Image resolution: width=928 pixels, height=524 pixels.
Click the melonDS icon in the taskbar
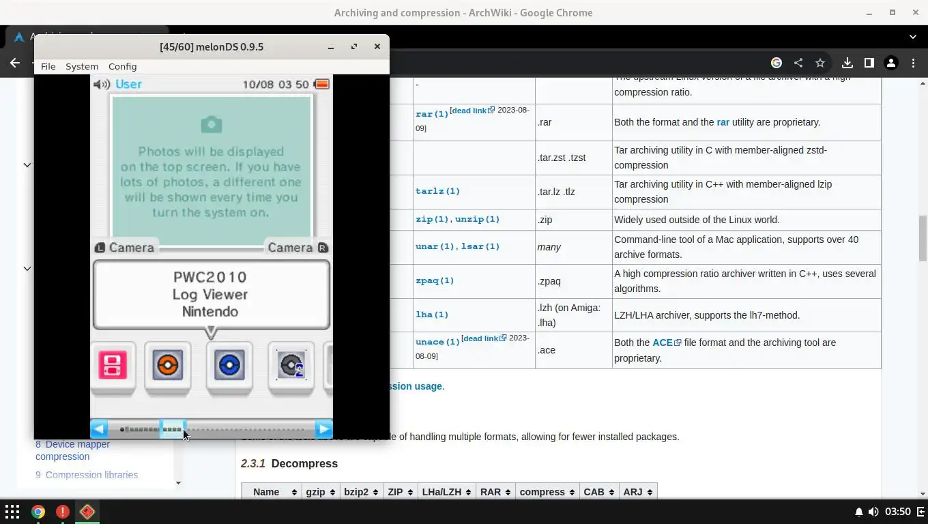(87, 512)
